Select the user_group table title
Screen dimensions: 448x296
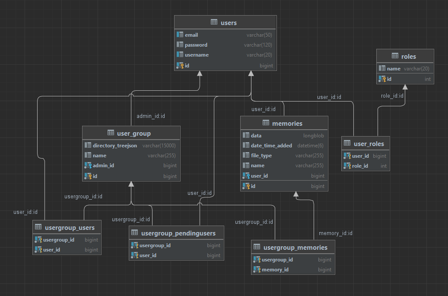(x=134, y=134)
